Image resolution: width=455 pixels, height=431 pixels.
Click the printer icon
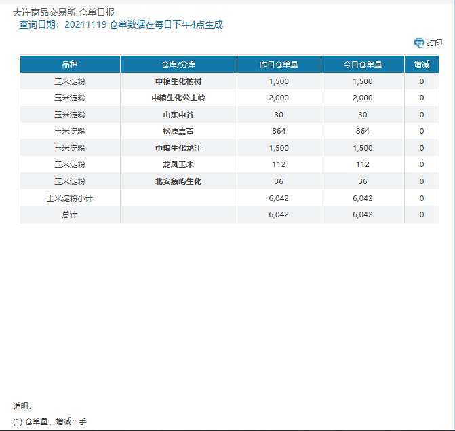click(419, 43)
